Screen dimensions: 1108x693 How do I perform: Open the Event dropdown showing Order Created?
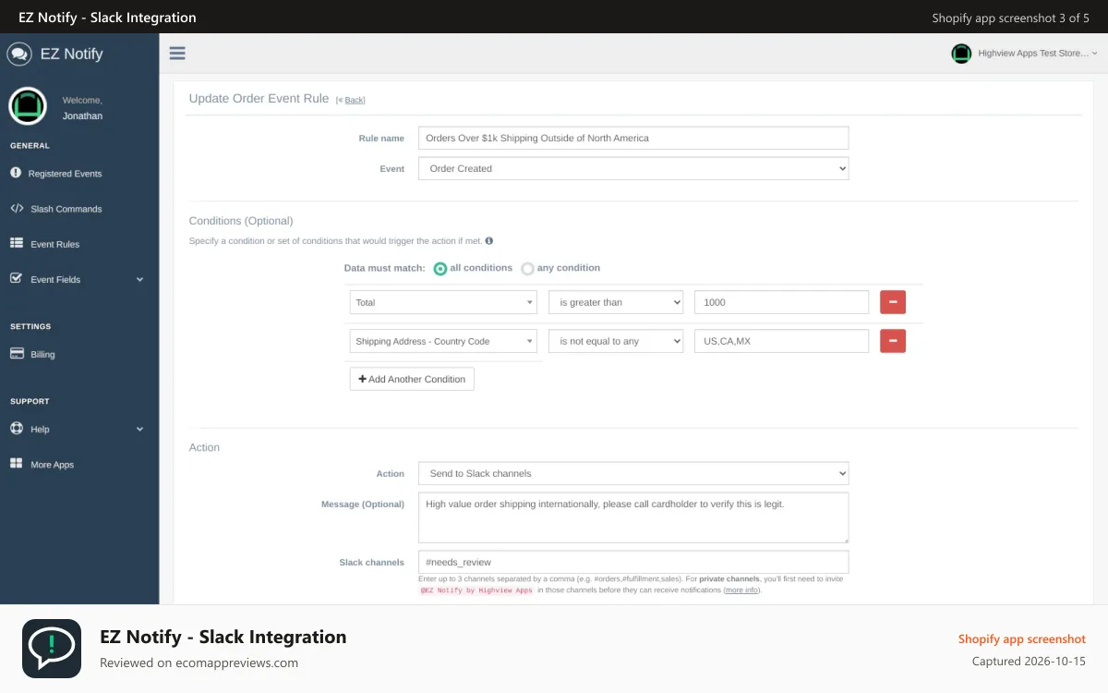(x=633, y=168)
